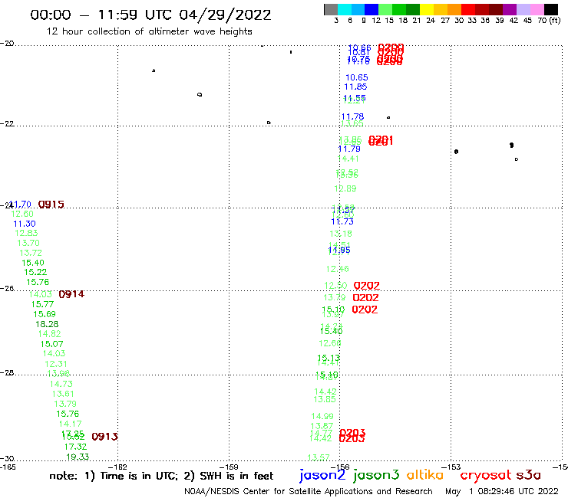Click the dark red time label 0915

(x=51, y=205)
